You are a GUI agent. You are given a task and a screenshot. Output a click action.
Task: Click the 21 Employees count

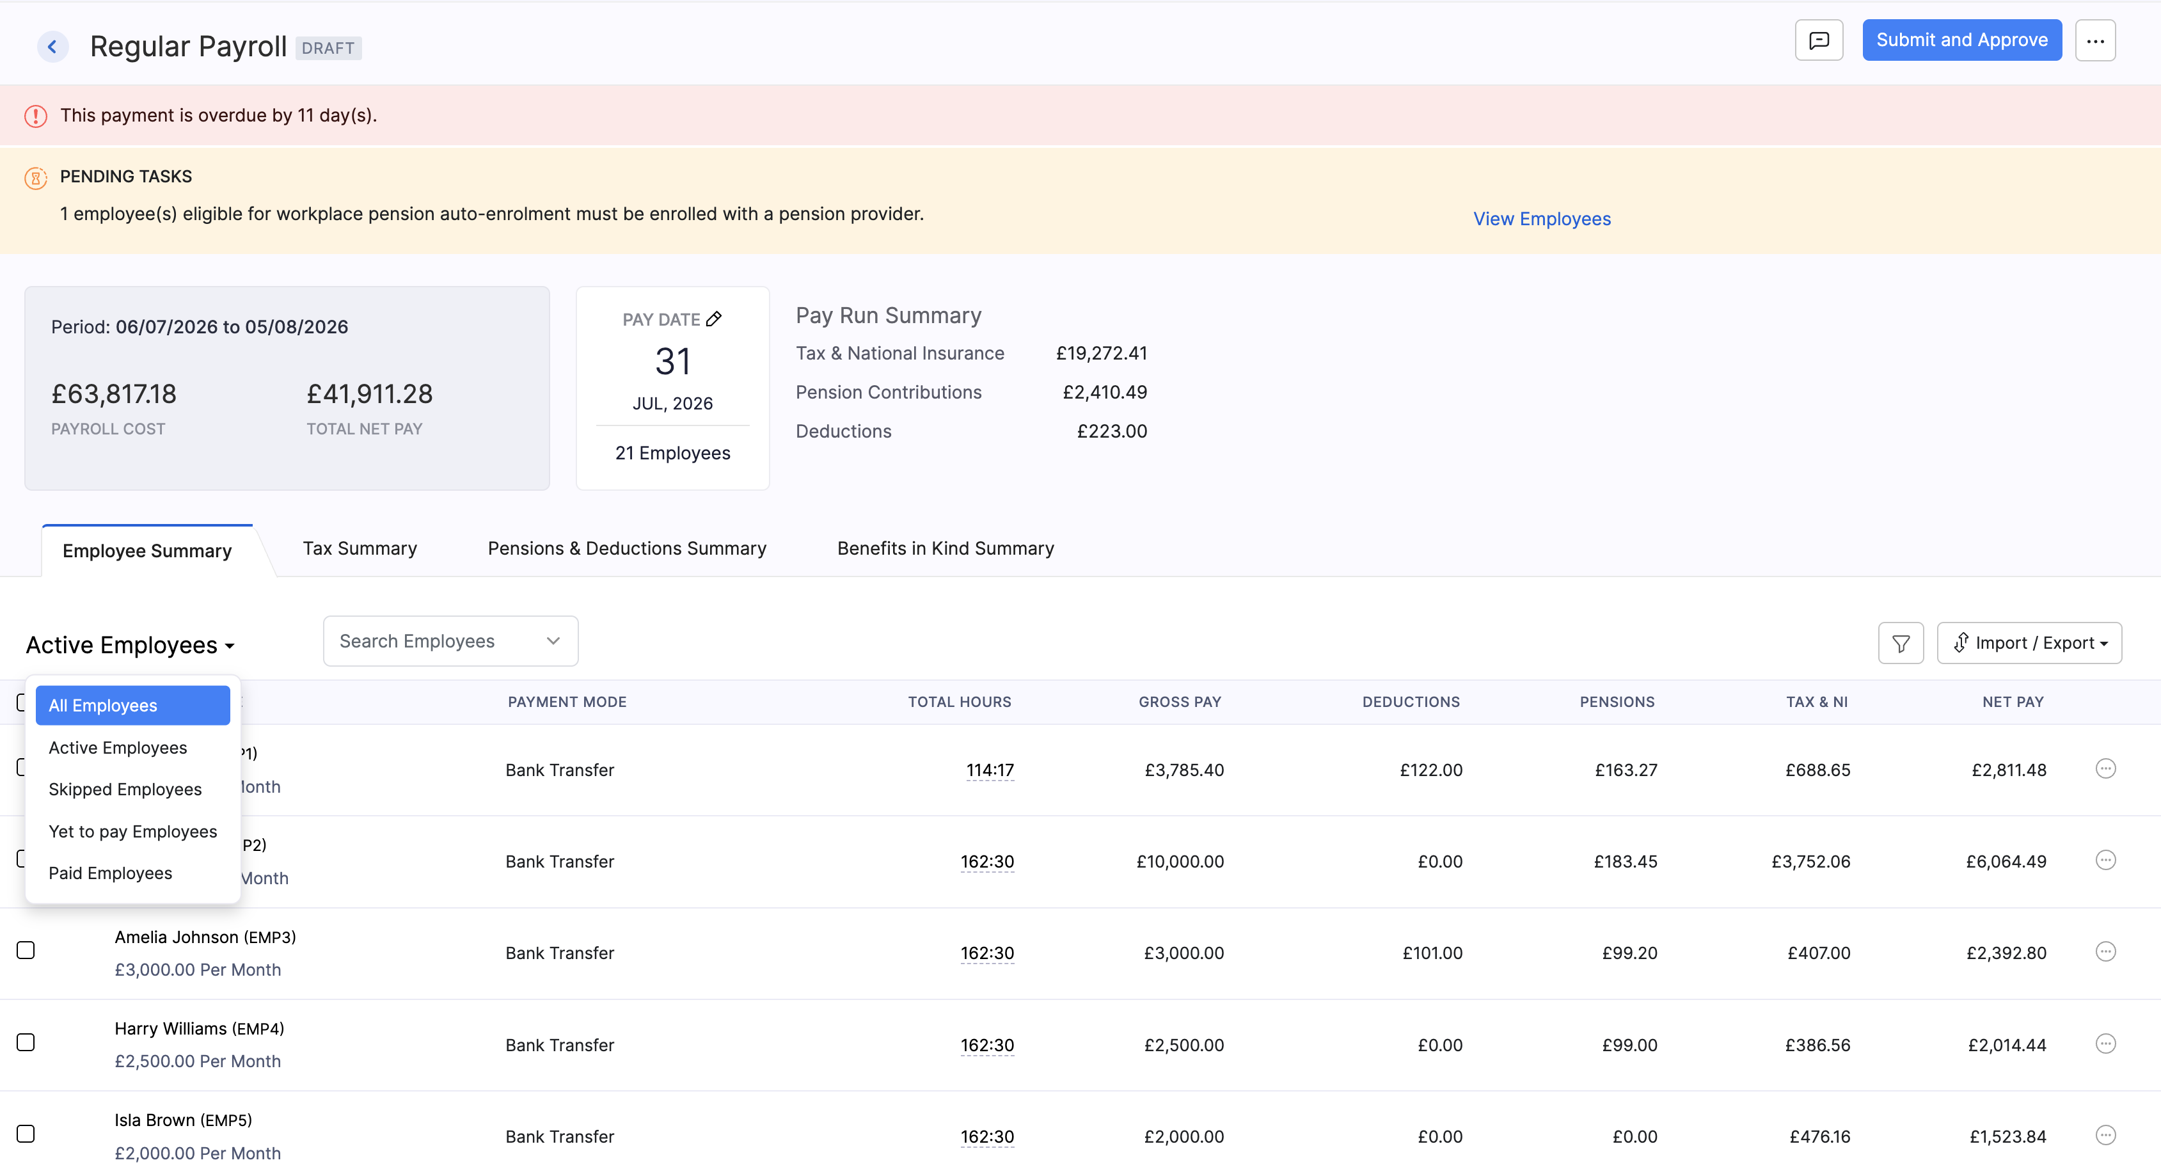point(673,453)
